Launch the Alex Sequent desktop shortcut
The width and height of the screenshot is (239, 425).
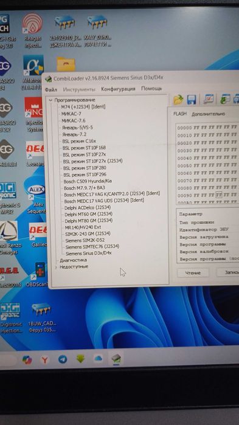pyautogui.click(x=36, y=199)
